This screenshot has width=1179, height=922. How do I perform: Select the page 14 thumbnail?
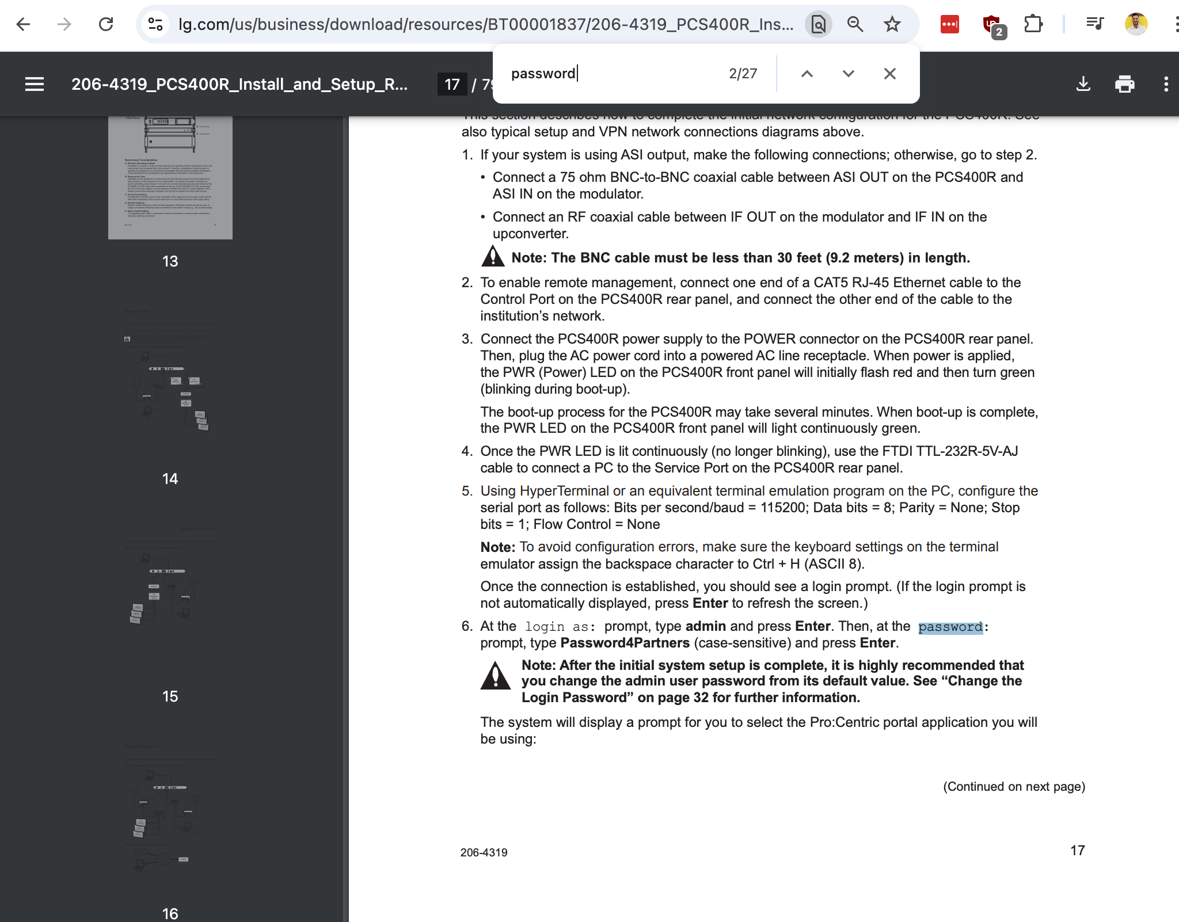pyautogui.click(x=170, y=376)
